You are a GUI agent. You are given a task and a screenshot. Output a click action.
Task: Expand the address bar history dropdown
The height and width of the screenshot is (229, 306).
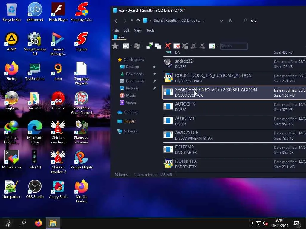coord(222,21)
